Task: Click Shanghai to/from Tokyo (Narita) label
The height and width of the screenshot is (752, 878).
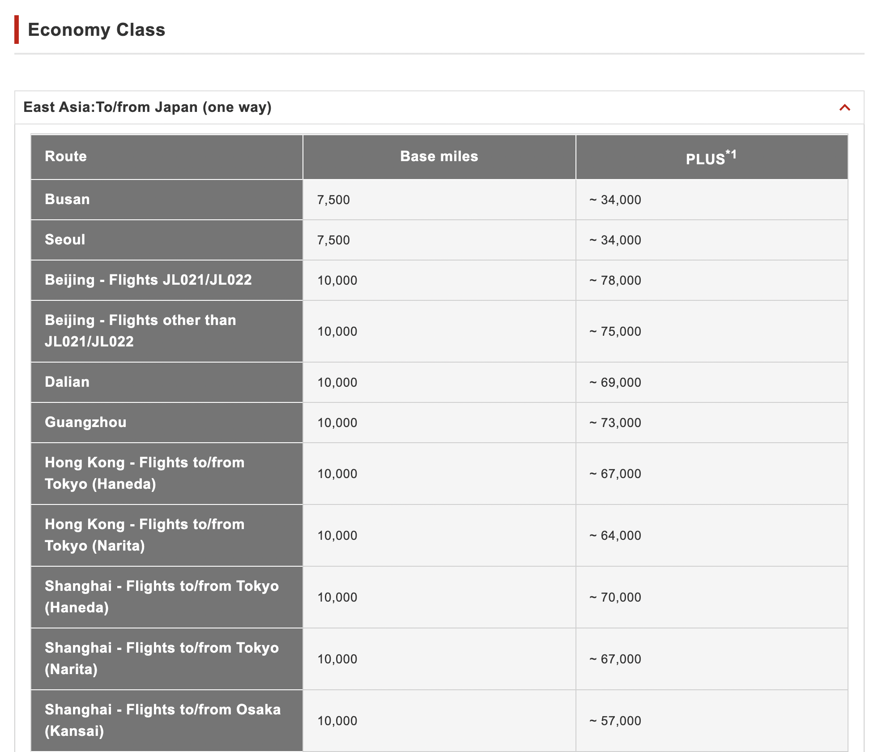Action: 162,658
